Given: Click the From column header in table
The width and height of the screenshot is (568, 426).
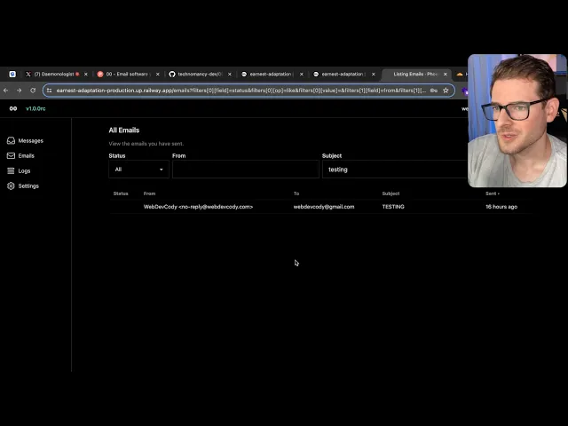Looking at the screenshot, I should [149, 193].
